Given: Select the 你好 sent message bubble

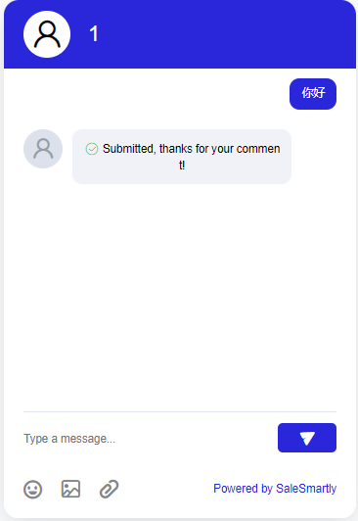Looking at the screenshot, I should [313, 94].
